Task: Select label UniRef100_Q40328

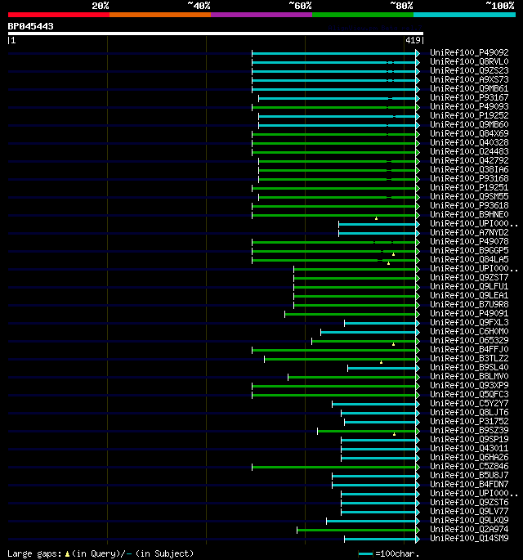Action: 469,142
